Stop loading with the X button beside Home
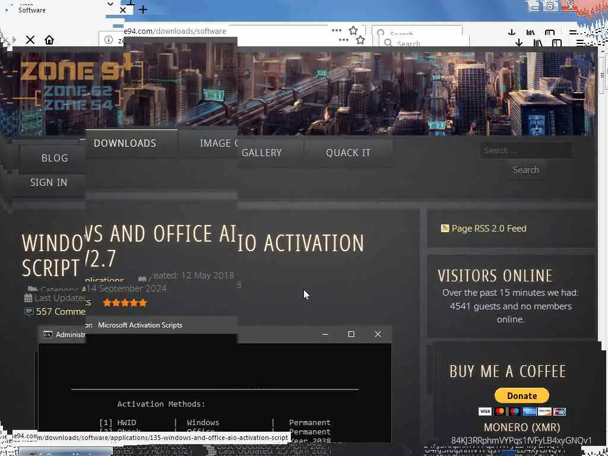 [x=30, y=40]
